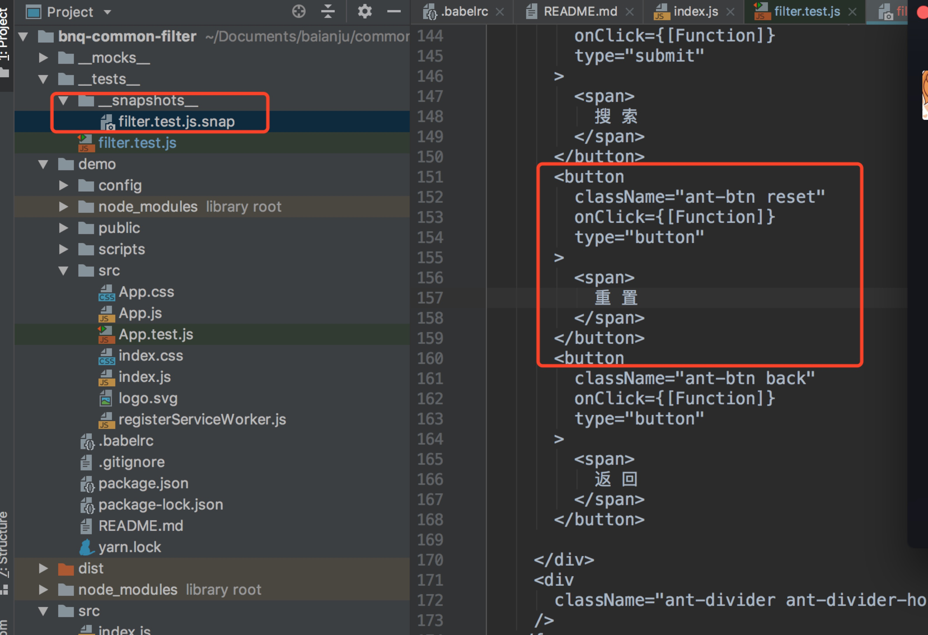Close the filter.test.js tab
Screen dimensions: 928x635
click(852, 12)
